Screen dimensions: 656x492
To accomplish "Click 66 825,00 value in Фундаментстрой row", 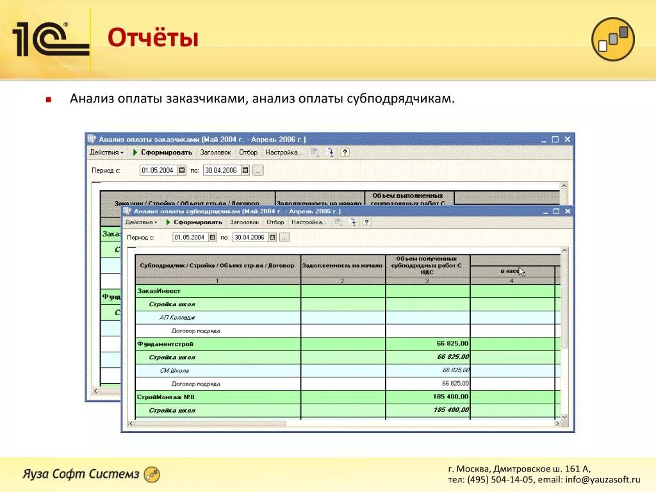I will (452, 343).
